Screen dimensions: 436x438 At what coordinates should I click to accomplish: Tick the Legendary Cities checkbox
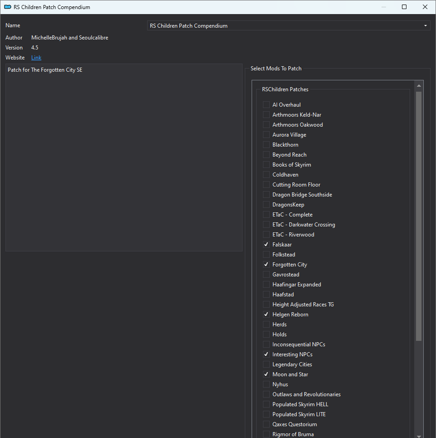pyautogui.click(x=266, y=364)
